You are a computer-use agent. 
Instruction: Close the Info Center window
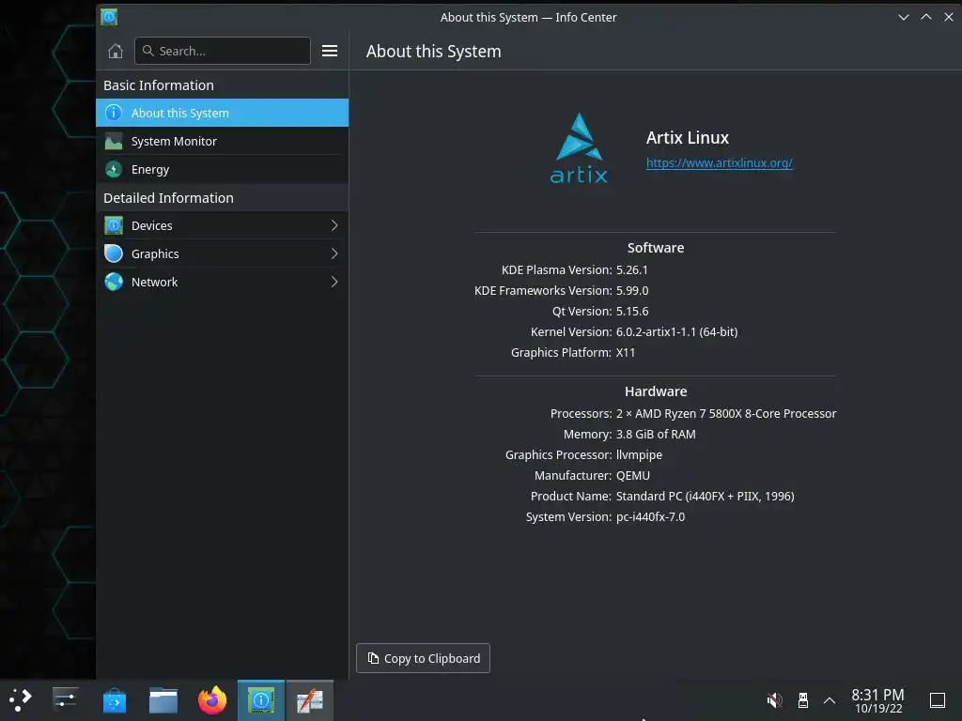click(949, 17)
